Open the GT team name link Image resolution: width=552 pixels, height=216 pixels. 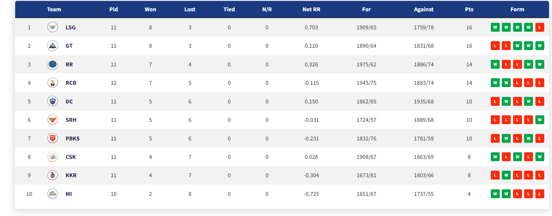[69, 46]
